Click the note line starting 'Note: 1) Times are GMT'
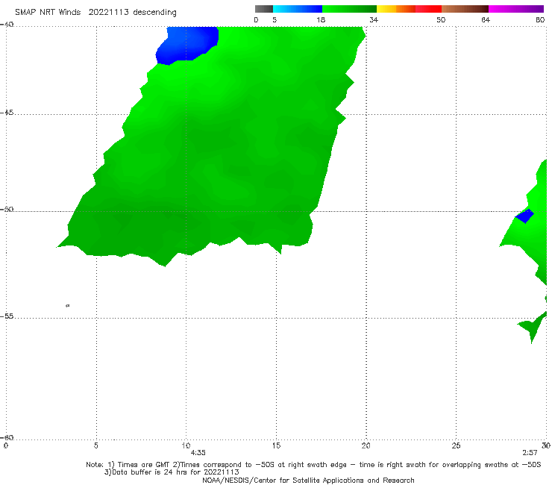This screenshot has width=552, height=485. coord(313,465)
